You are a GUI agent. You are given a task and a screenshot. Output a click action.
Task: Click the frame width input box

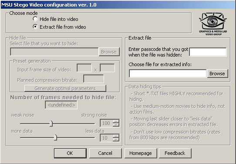tap(84, 68)
